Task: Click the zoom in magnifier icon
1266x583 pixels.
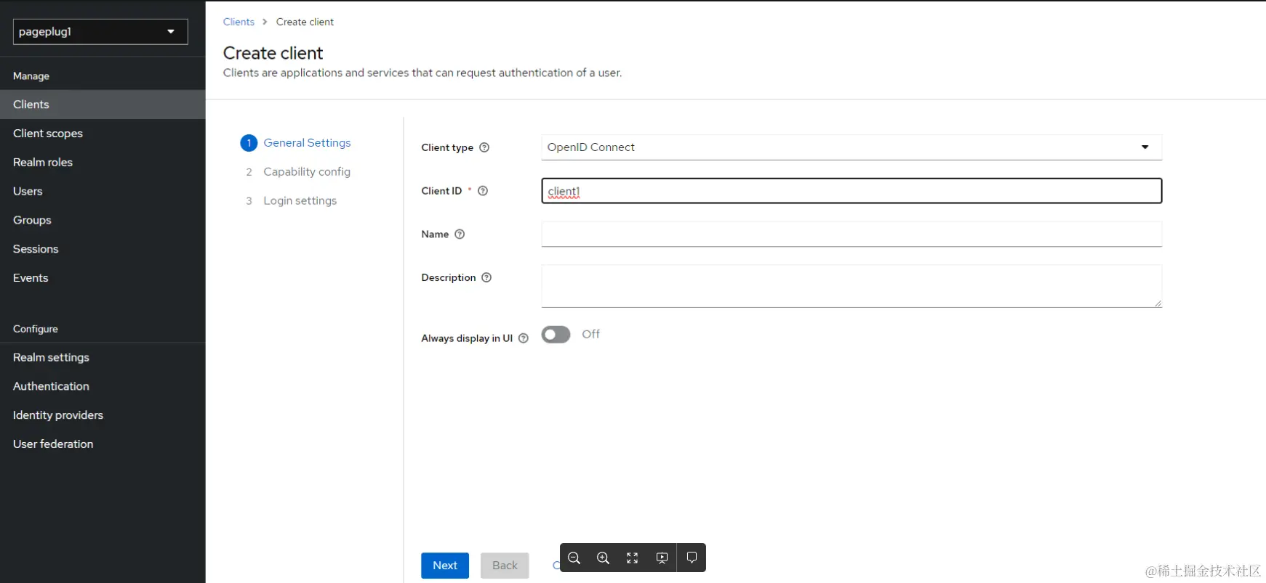Action: [603, 558]
